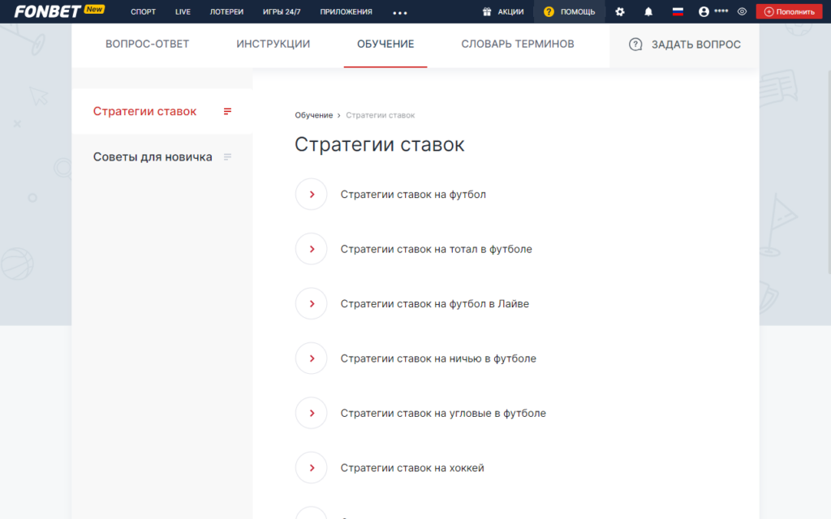The image size is (831, 519).
Task: Expand chevron for ставок на угловые в футболе
Action: (311, 413)
